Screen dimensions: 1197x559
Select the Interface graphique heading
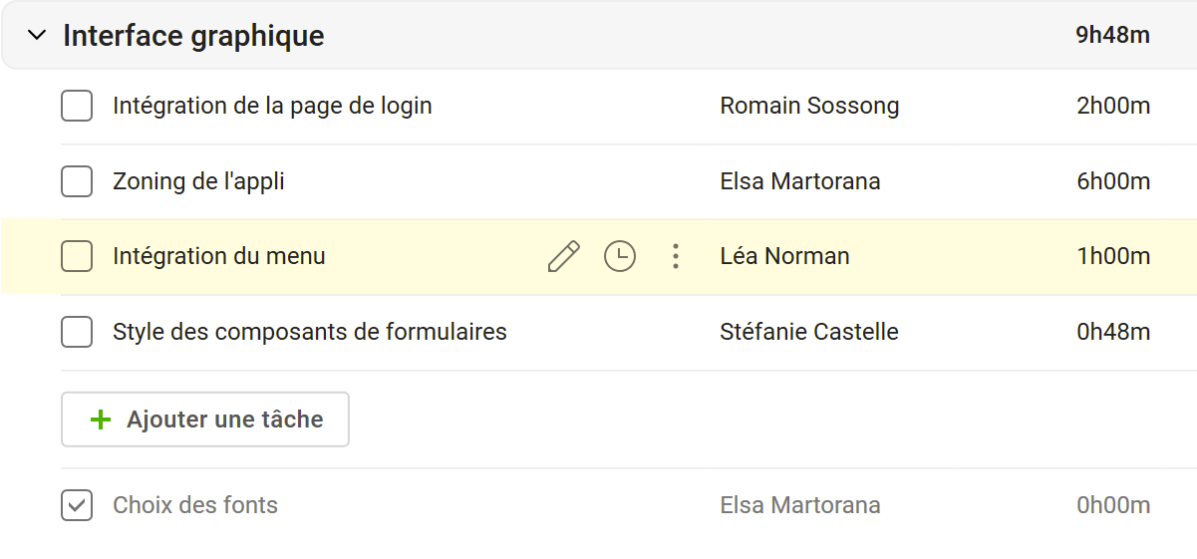click(193, 36)
